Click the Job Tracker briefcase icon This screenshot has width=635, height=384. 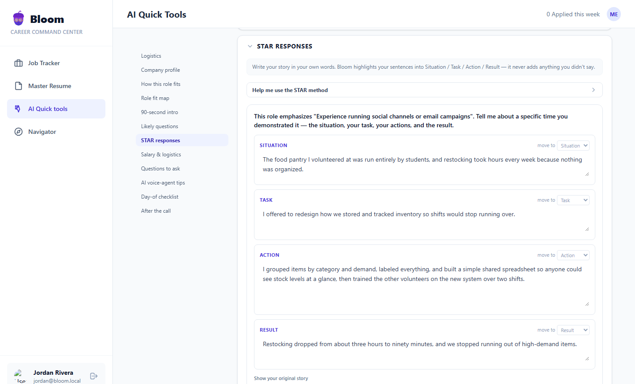[19, 63]
